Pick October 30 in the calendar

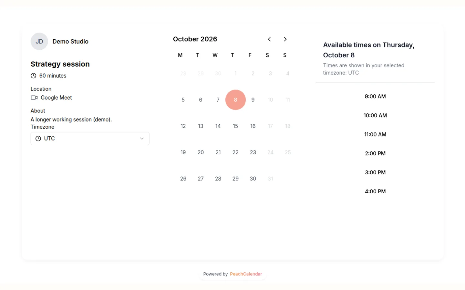pos(253,179)
